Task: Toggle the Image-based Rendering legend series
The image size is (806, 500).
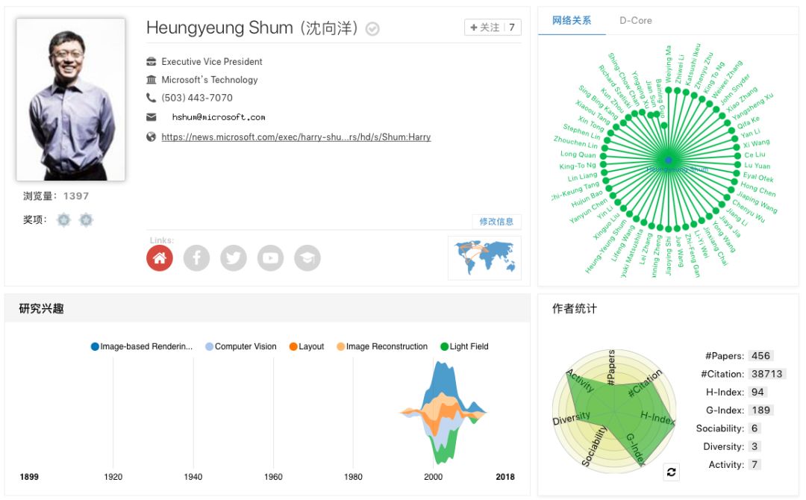Action: click(x=142, y=346)
